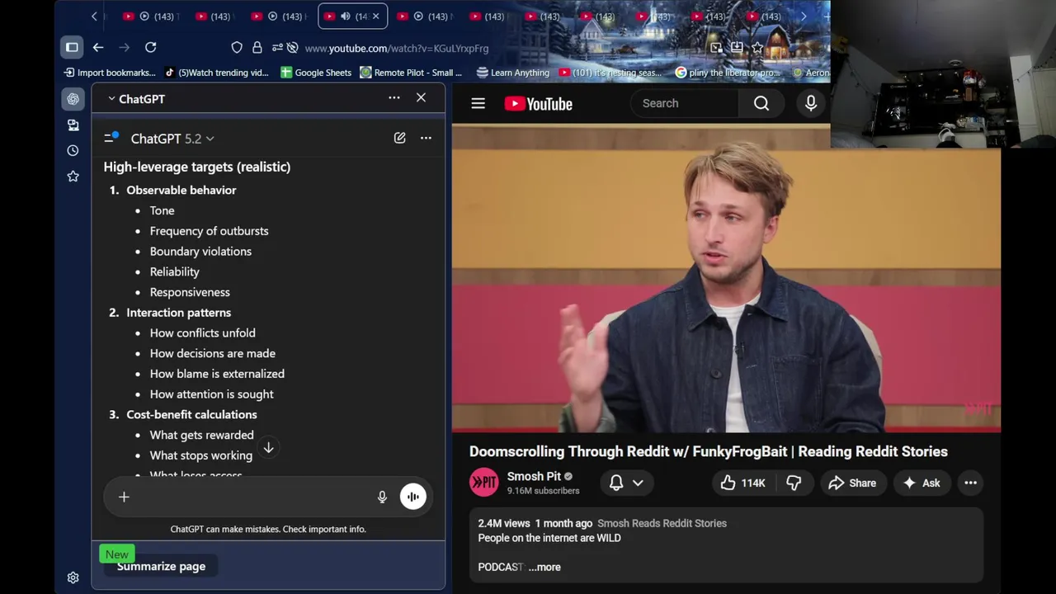The width and height of the screenshot is (1056, 594).
Task: Open Learn Anything bookmark
Action: point(513,73)
